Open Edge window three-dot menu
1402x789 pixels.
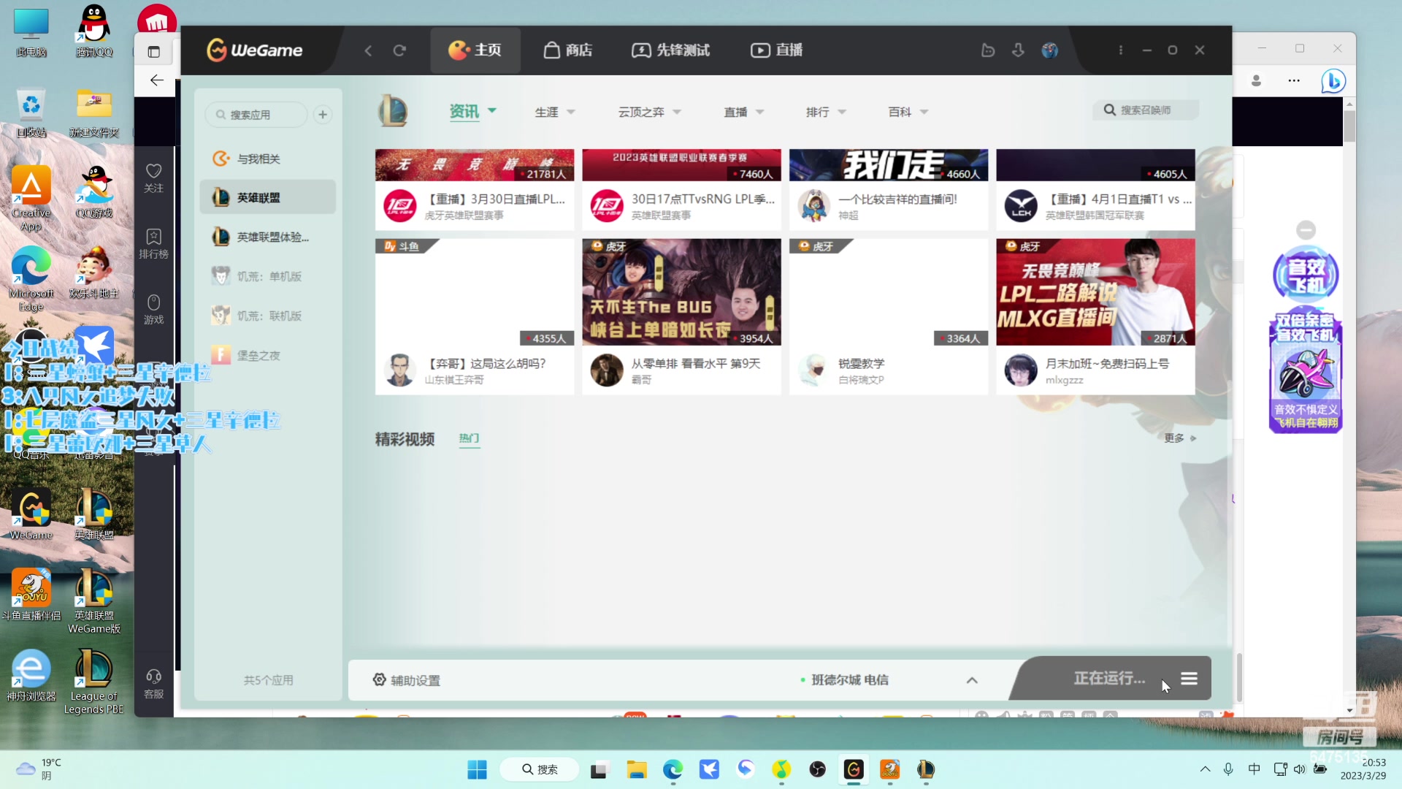tap(1294, 80)
